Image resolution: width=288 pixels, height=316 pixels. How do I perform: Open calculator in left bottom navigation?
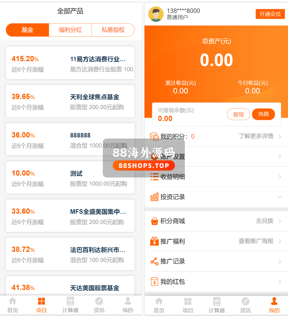pos(70,305)
